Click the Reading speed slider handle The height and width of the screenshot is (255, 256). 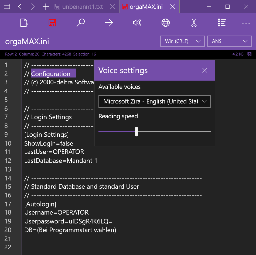[136, 131]
